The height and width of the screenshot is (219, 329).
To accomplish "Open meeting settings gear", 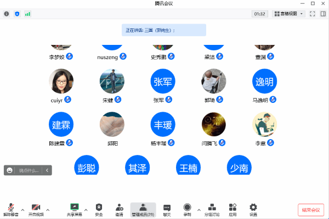I will 253,209.
